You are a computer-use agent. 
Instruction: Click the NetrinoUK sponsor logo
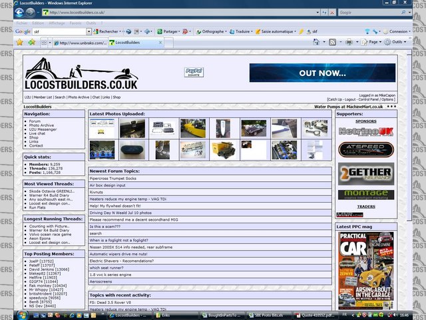coord(366,132)
